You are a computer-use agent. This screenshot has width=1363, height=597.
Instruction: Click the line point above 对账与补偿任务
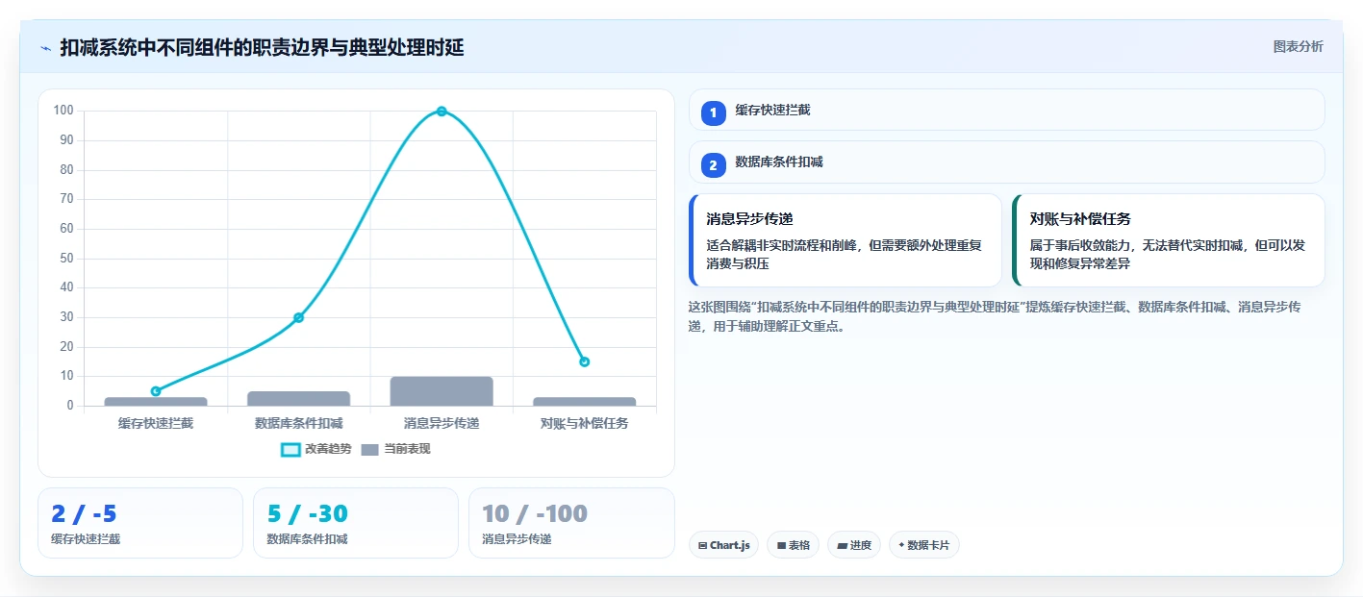click(x=584, y=361)
